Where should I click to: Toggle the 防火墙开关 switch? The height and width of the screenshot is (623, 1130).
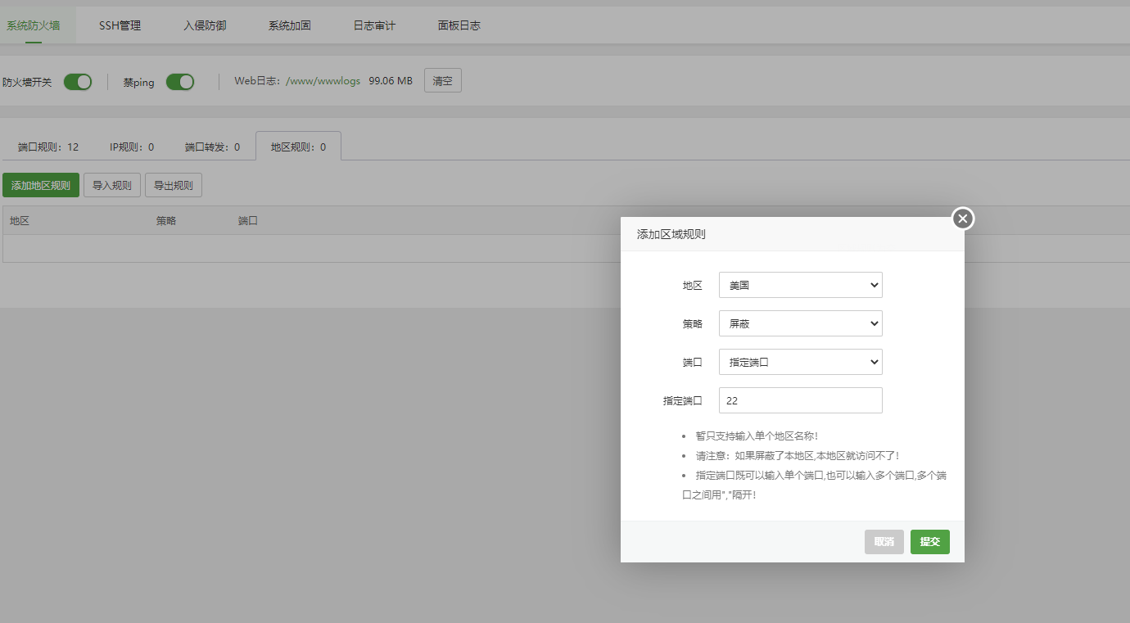[78, 82]
